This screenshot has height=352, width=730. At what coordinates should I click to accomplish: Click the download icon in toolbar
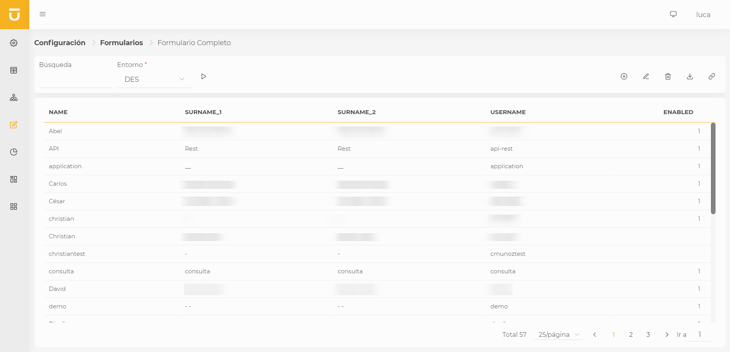point(690,76)
